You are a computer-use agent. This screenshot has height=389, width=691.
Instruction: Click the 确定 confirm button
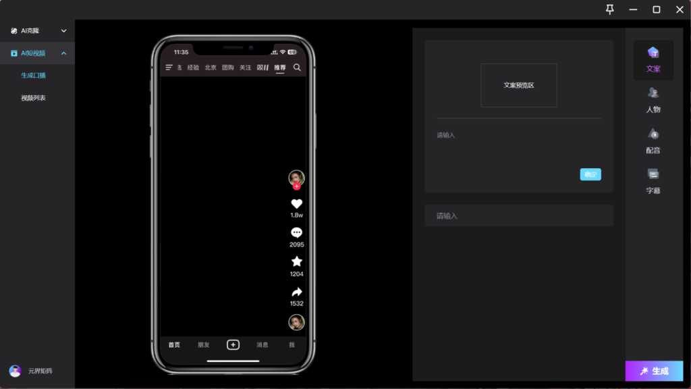point(590,174)
